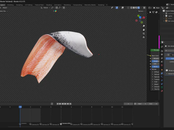174x130 pixels.
Task: Switch to the Shading workspace tab
Action: click(49, 5)
